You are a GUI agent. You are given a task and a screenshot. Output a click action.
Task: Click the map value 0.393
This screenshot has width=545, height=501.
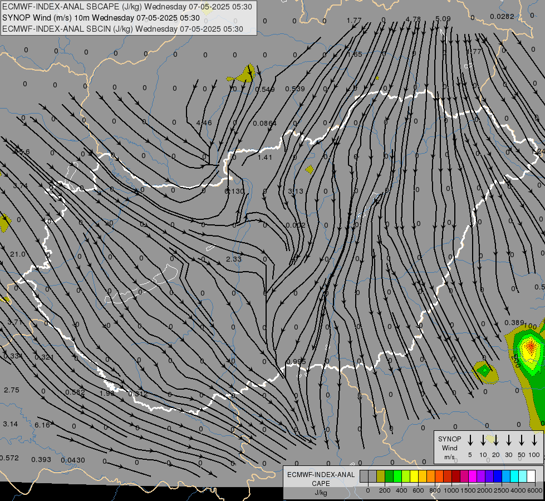coord(41,460)
